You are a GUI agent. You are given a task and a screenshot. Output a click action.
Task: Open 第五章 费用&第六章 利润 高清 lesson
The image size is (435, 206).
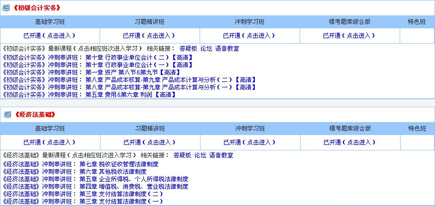(130, 94)
